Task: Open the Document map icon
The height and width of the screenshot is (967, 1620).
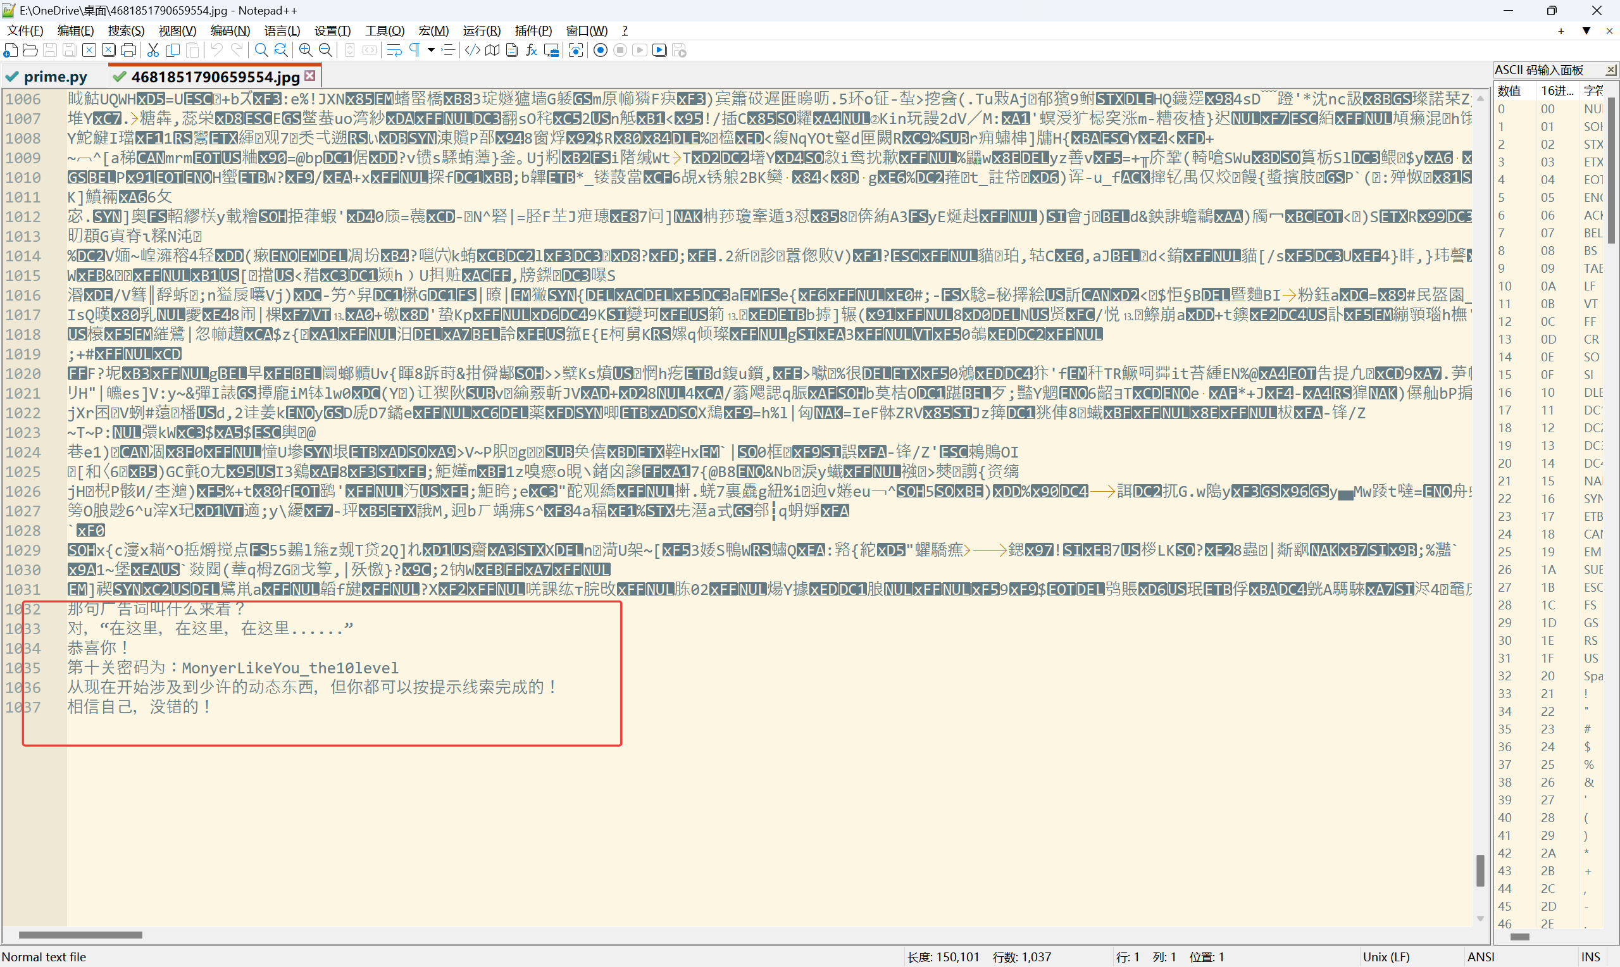Action: pyautogui.click(x=492, y=50)
